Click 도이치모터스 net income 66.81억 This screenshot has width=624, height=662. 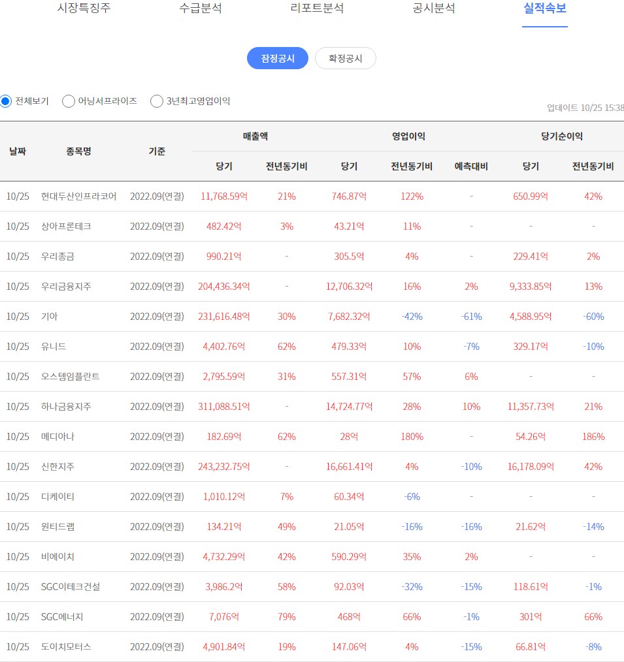point(531,647)
